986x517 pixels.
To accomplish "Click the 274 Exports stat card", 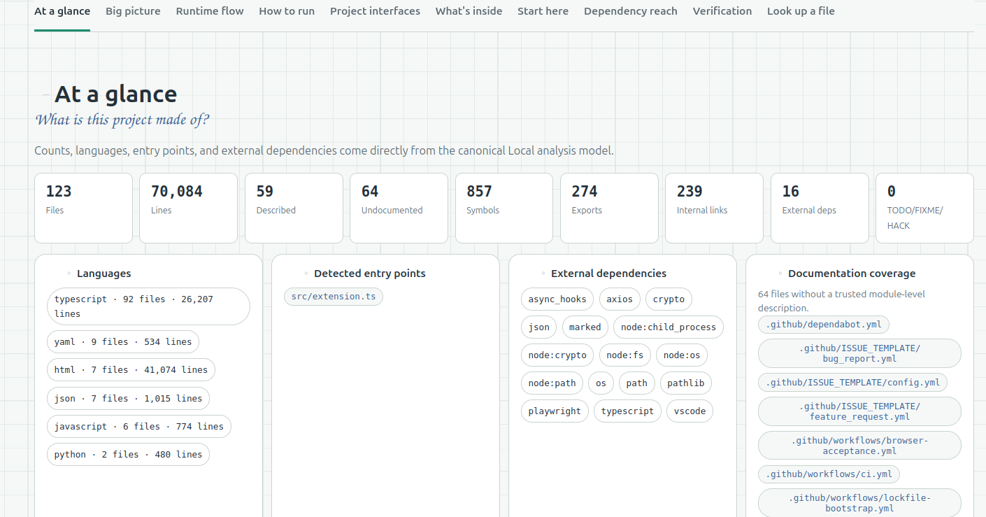I will [609, 208].
